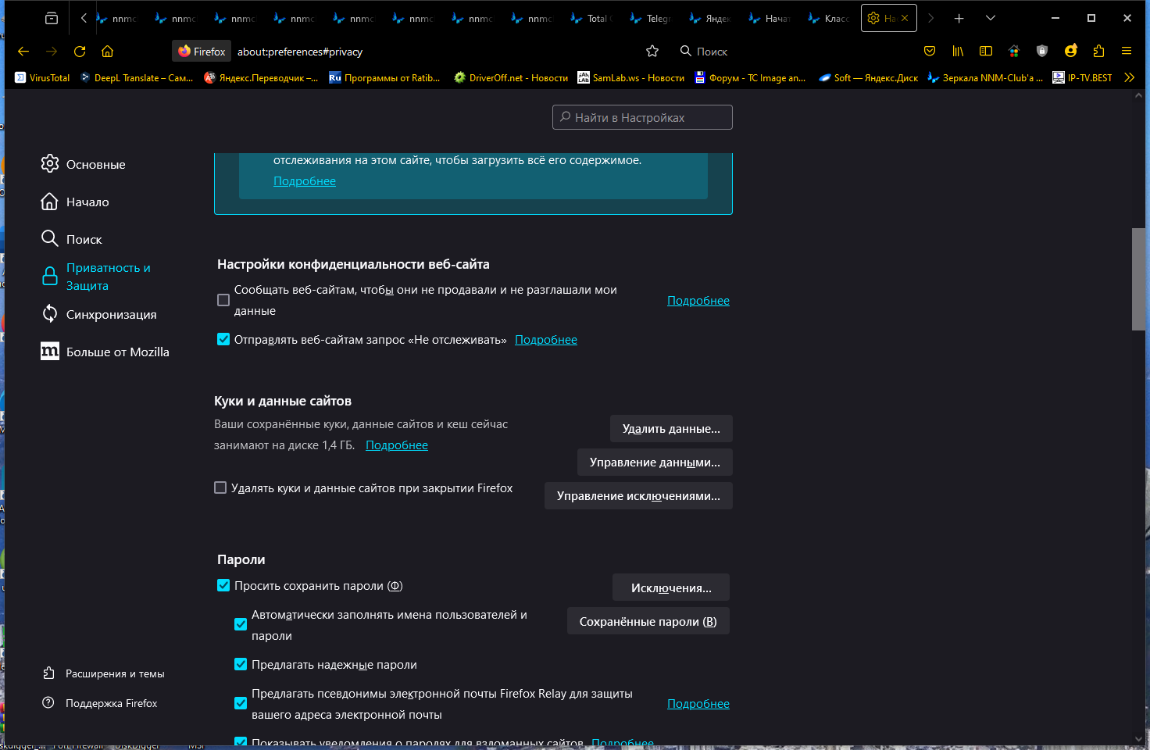Image resolution: width=1150 pixels, height=750 pixels.
Task: Click the scrollbar down arrow
Action: coord(1138,739)
